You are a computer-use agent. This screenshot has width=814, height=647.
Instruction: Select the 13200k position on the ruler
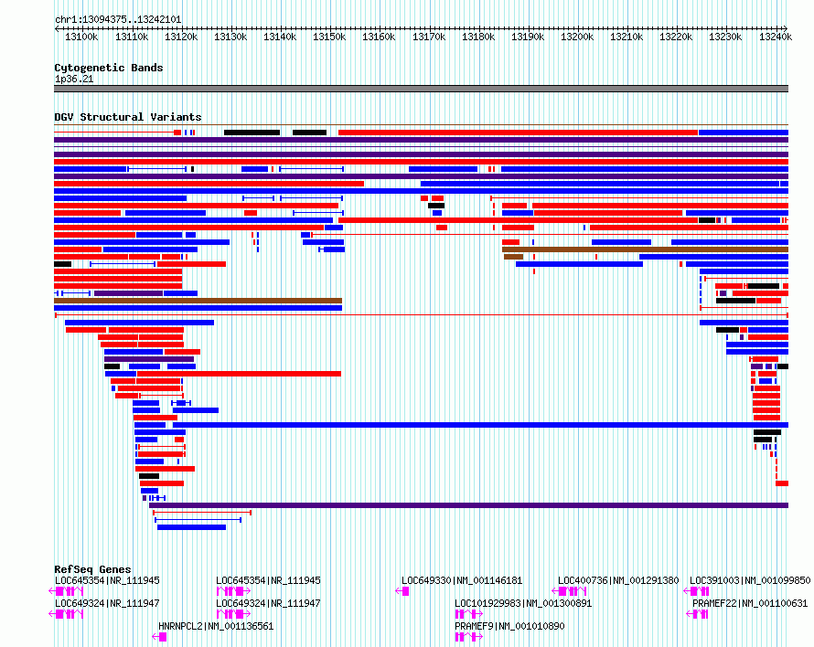577,37
